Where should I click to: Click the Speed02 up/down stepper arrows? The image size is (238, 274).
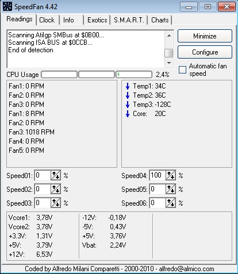pyautogui.click(x=56, y=189)
